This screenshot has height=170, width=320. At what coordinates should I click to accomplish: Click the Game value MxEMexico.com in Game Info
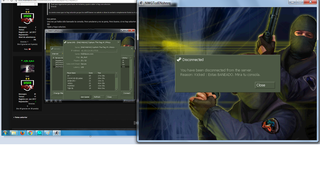pos(87,54)
